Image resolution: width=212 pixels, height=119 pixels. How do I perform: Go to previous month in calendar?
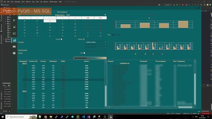(20, 15)
